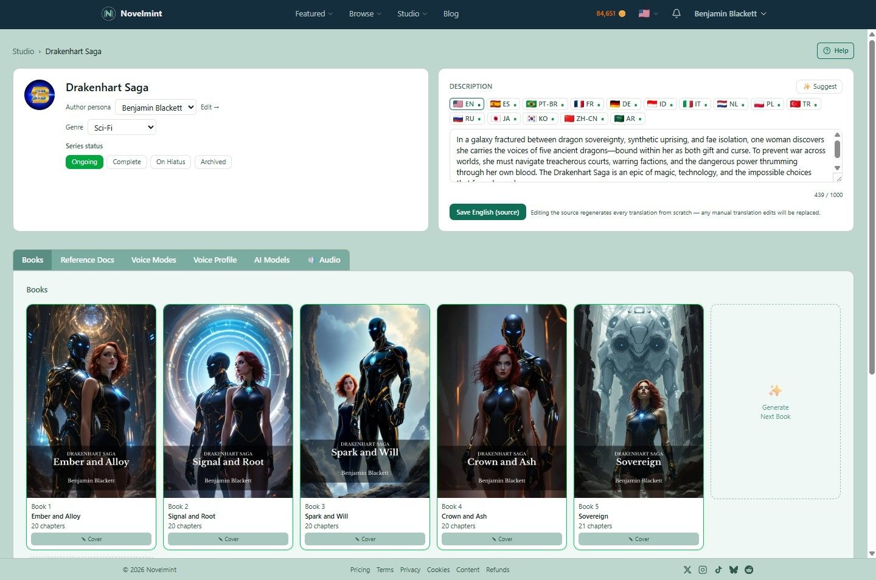Switch to the Audio tab
The width and height of the screenshot is (876, 580).
pyautogui.click(x=324, y=260)
